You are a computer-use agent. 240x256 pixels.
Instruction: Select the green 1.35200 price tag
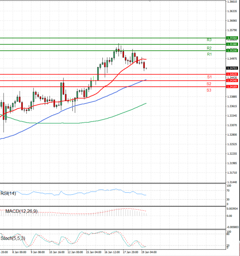[232, 51]
